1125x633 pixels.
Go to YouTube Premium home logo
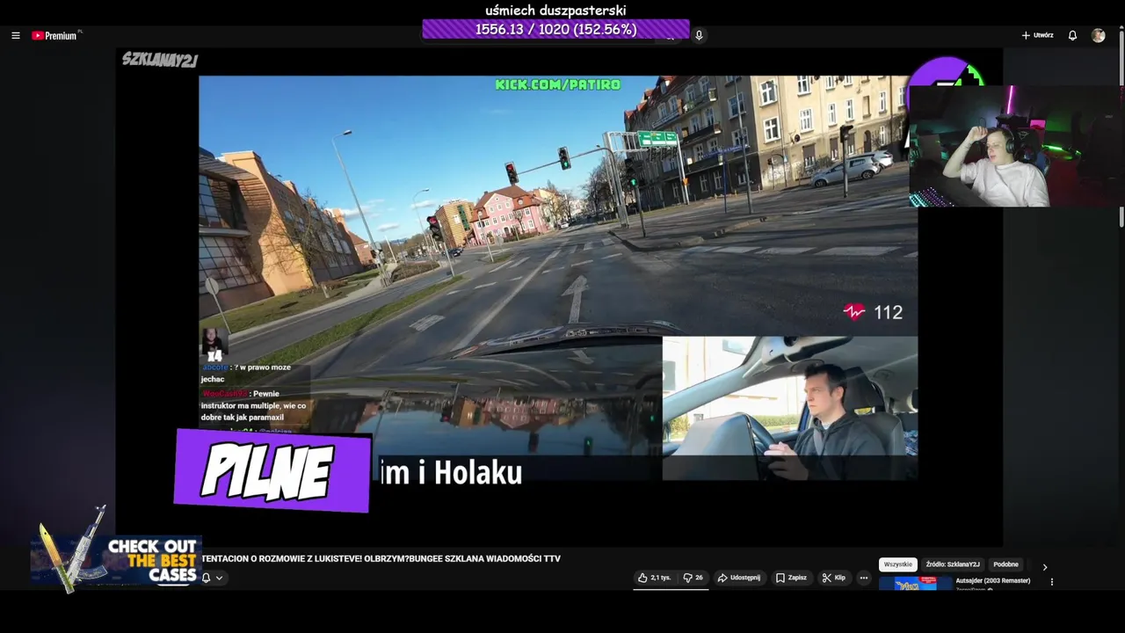tap(55, 35)
